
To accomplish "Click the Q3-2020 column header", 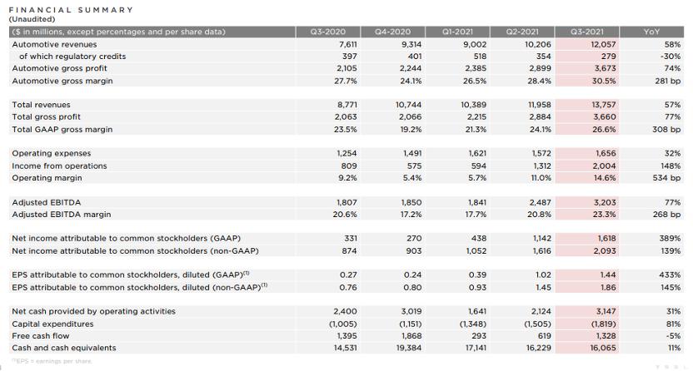I will [328, 32].
